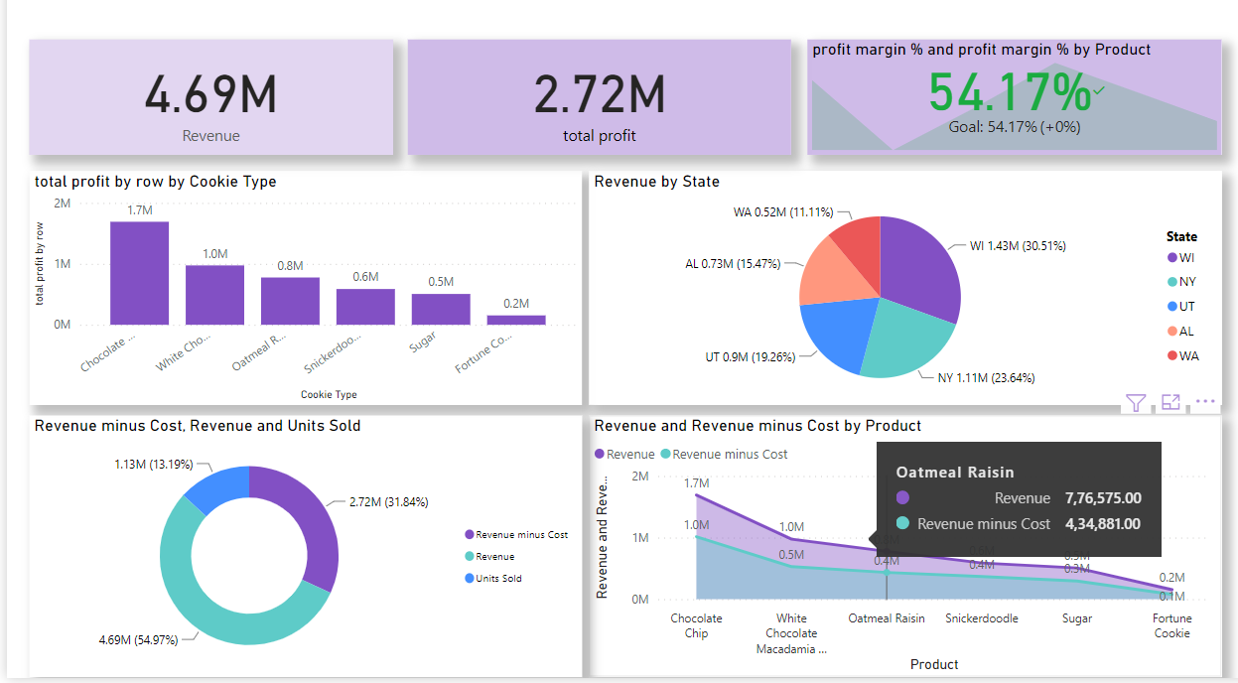This screenshot has height=683, width=1238.
Task: Click the Product axis title in the area chart
Action: (934, 664)
